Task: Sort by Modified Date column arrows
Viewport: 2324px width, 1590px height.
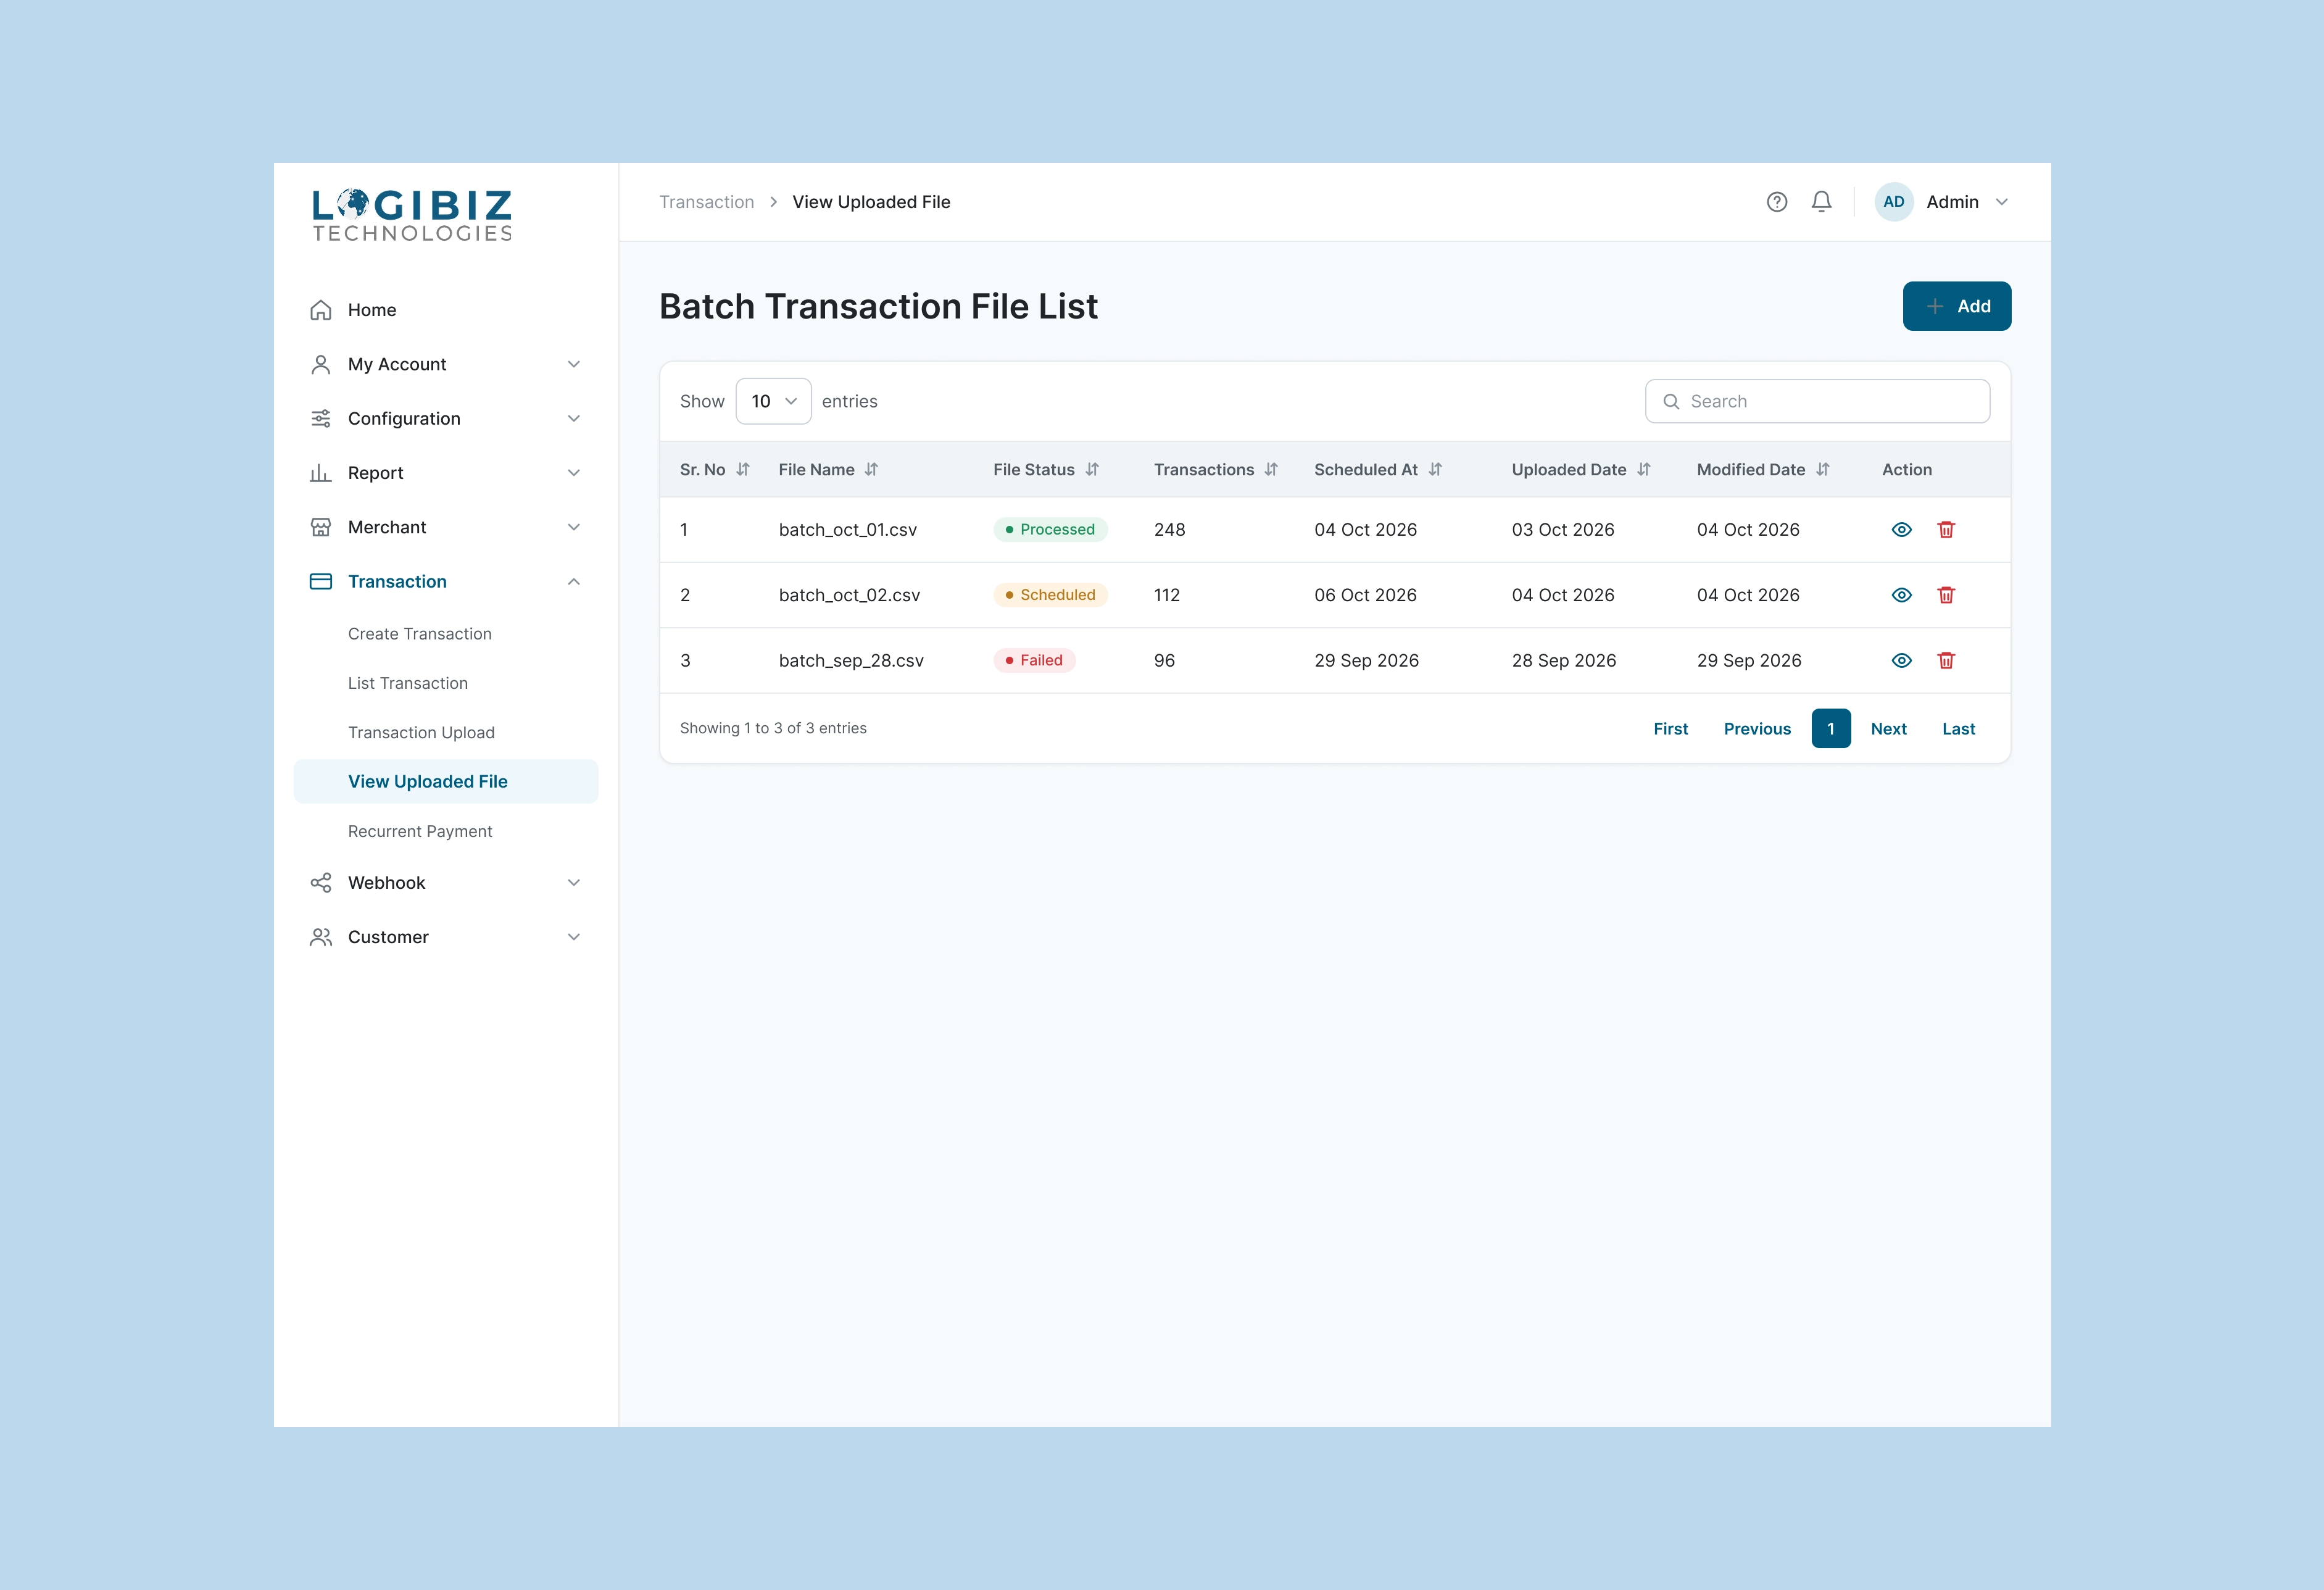Action: click(1823, 470)
